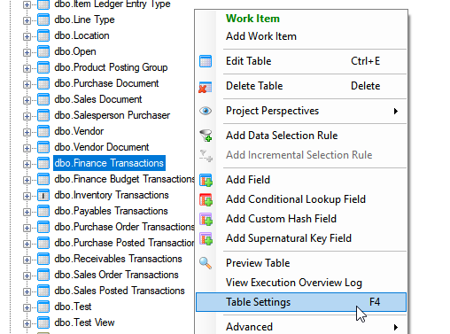Expand the dbo.Sales Order Transactions node

click(x=27, y=276)
